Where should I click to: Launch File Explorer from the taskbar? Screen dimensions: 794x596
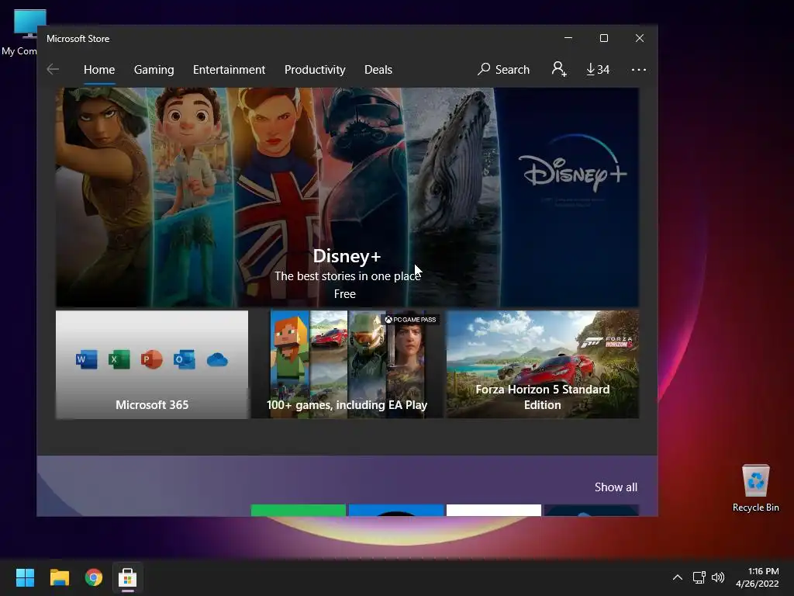click(x=59, y=577)
